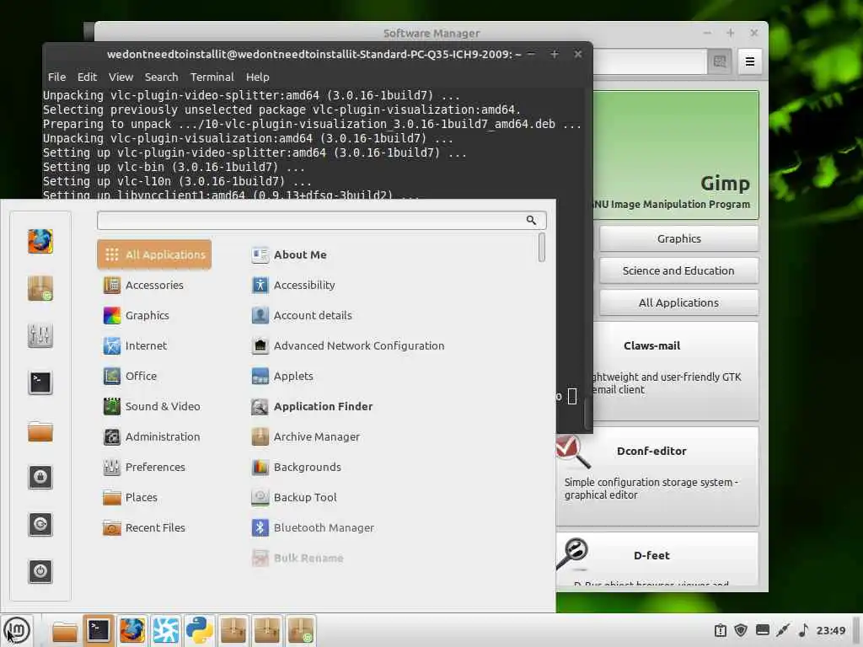
Task: Select Administration category in menu
Action: 154,436
